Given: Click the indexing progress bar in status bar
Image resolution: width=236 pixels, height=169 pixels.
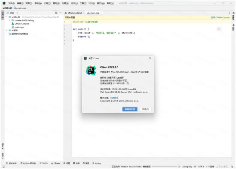Looking at the screenshot, I should tap(164, 166).
